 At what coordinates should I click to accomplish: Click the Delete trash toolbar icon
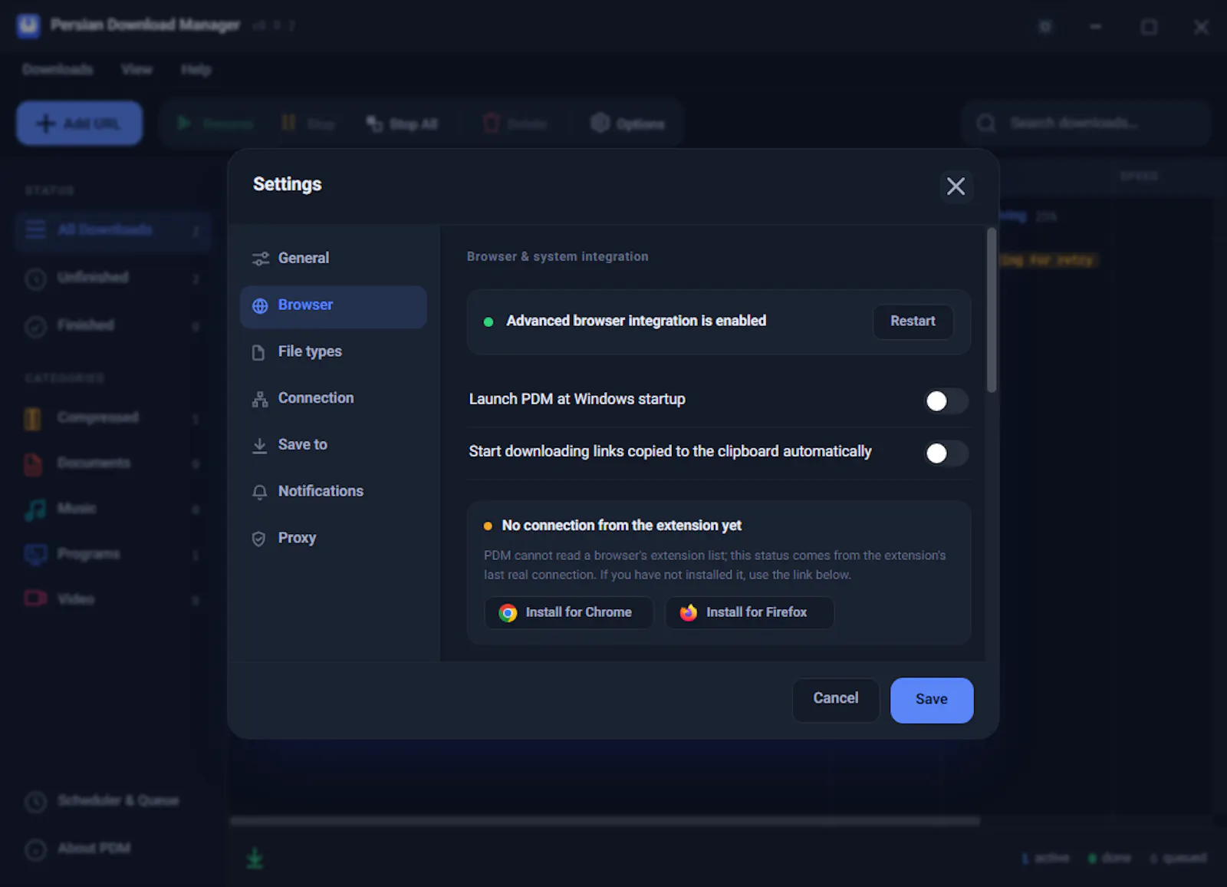[x=492, y=123]
